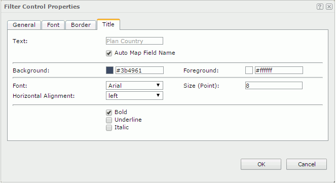Open the help question mark icon
336x183 pixels.
(x=320, y=7)
